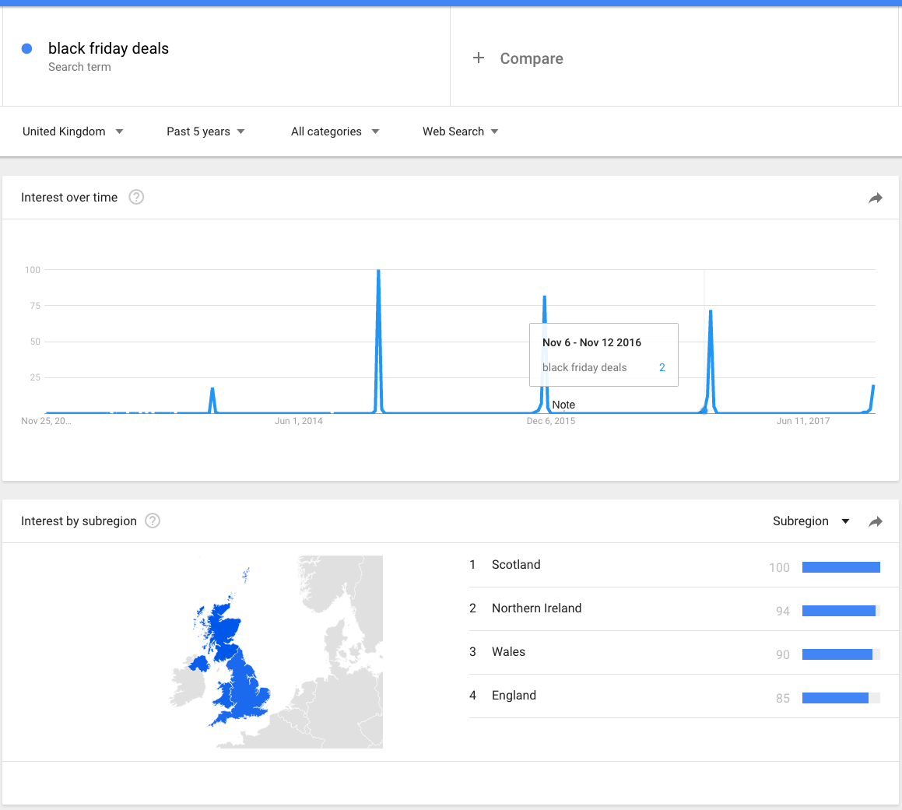Select Northern Ireland in the subregion list
This screenshot has width=902, height=810.
coord(536,608)
